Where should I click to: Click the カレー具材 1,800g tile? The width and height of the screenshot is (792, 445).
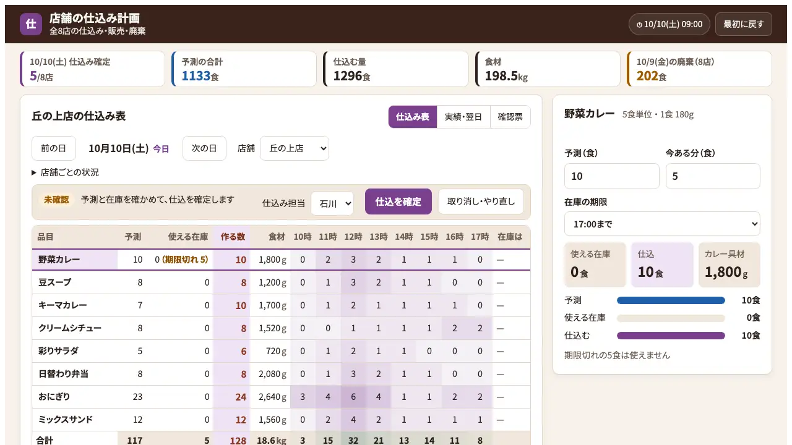(x=730, y=265)
